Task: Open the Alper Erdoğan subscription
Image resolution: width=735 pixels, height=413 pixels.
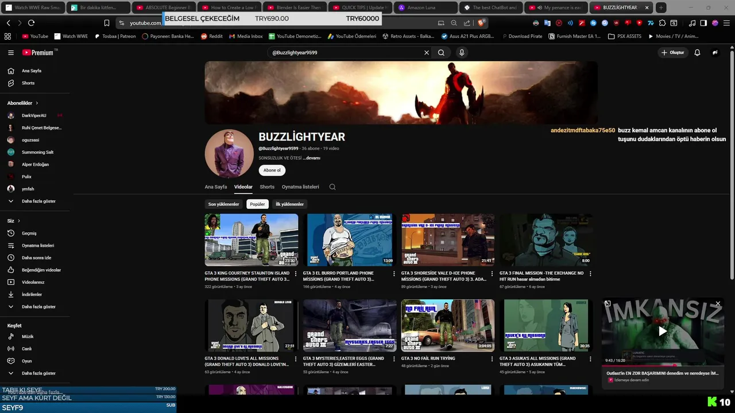Action: click(x=34, y=165)
